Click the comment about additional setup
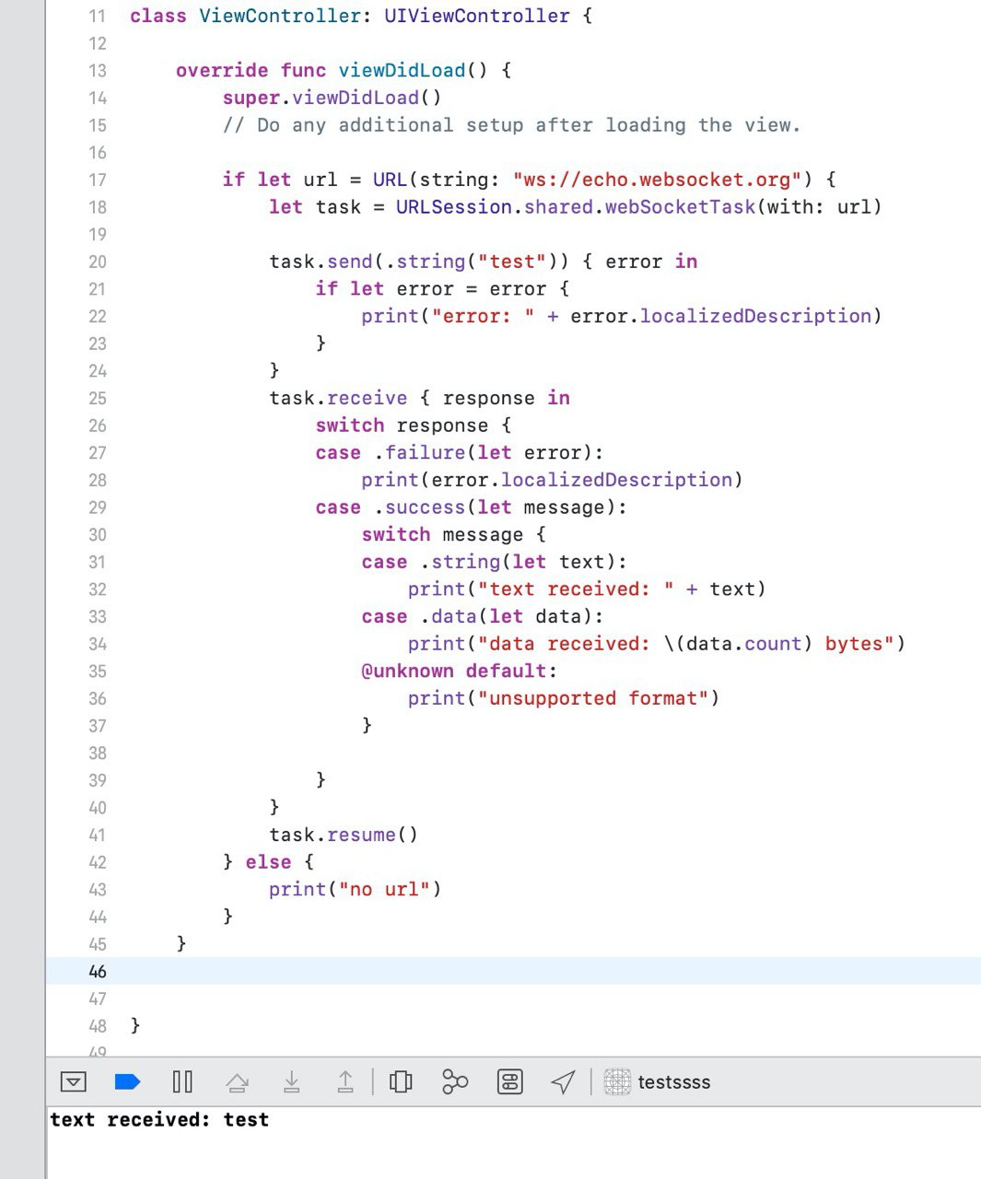Screen dimensions: 981x1179 click(x=511, y=125)
